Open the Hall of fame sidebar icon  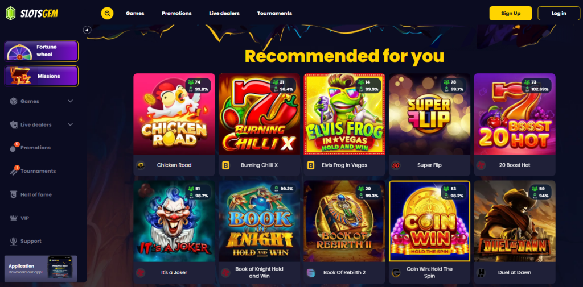(14, 194)
